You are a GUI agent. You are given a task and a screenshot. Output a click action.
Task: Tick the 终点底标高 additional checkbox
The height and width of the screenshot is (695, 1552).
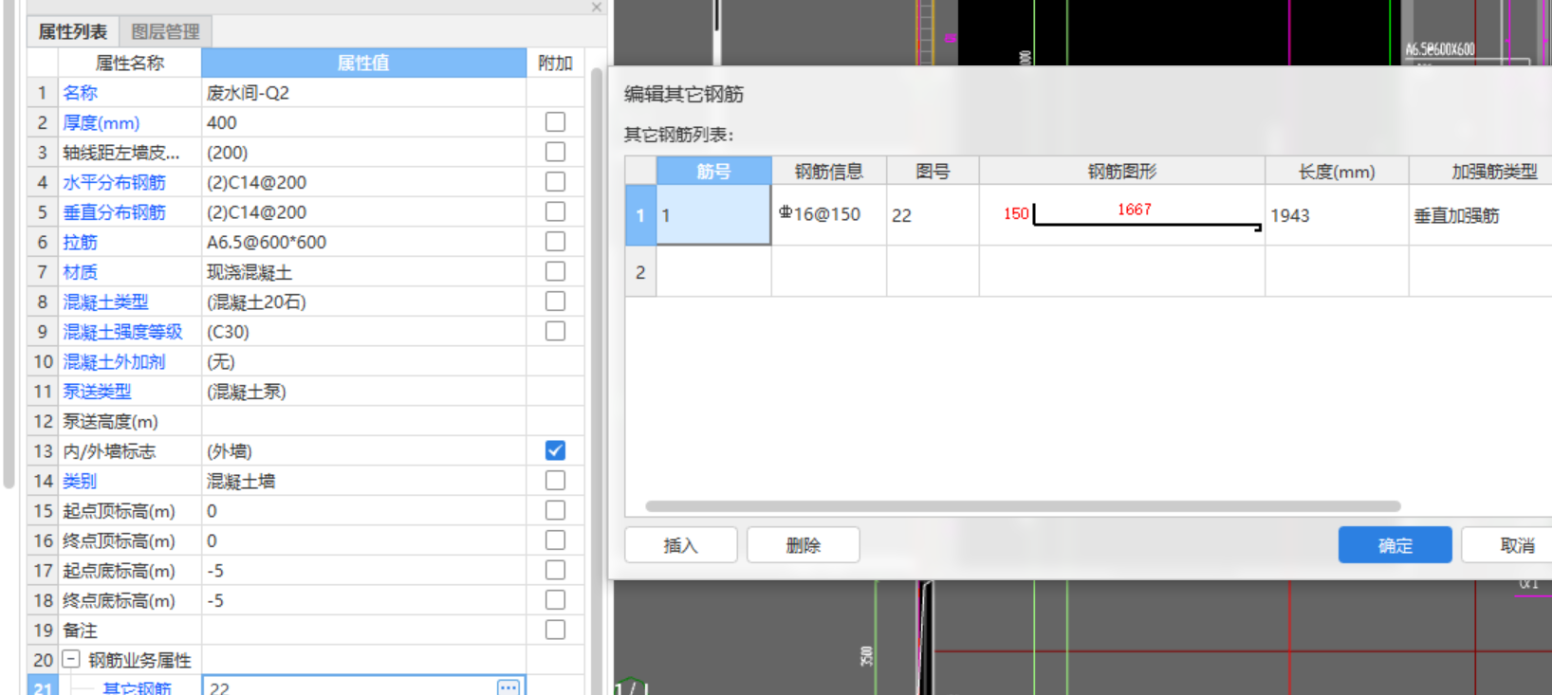pos(555,600)
